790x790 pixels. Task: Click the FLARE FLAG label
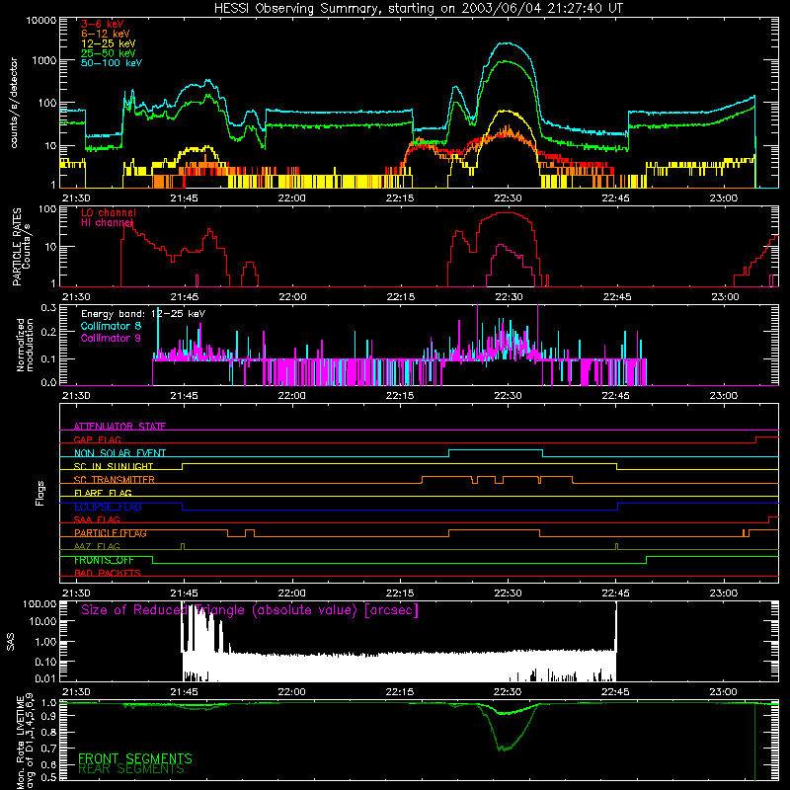[103, 493]
